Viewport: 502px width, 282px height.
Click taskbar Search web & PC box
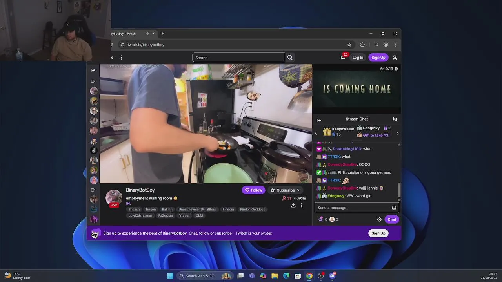click(205, 276)
